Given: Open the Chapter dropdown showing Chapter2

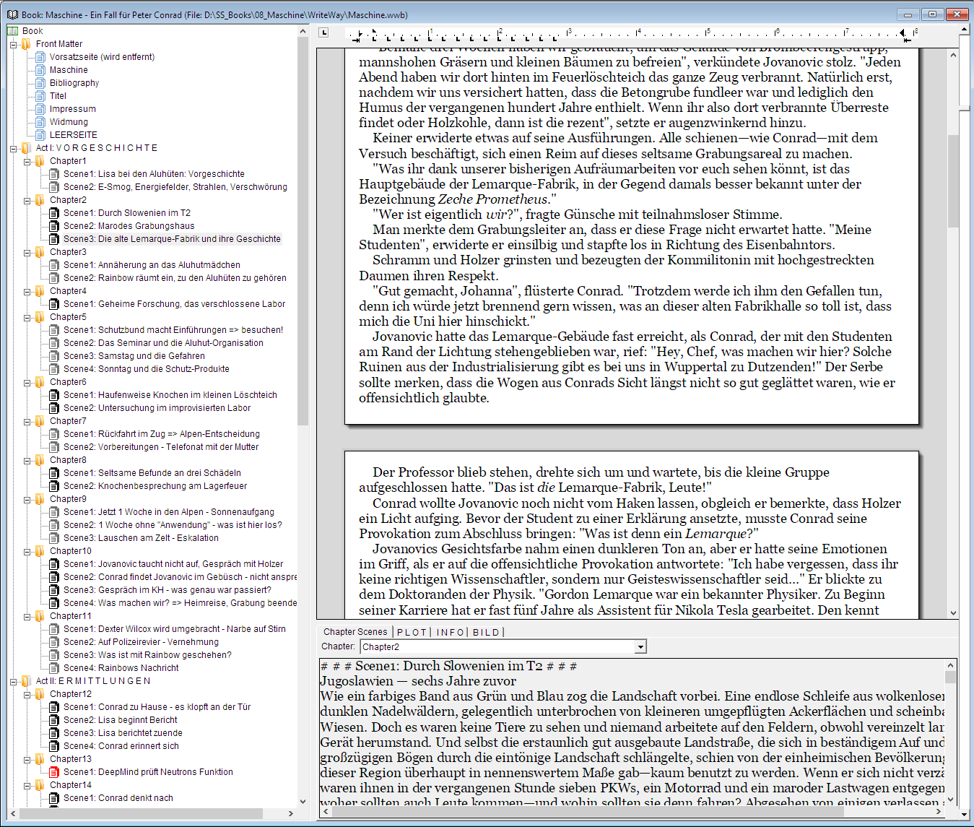Looking at the screenshot, I should click(x=640, y=647).
